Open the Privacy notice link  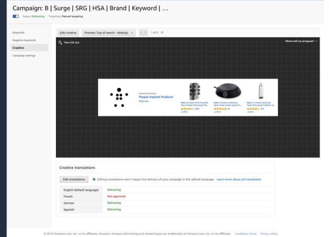pyautogui.click(x=269, y=234)
